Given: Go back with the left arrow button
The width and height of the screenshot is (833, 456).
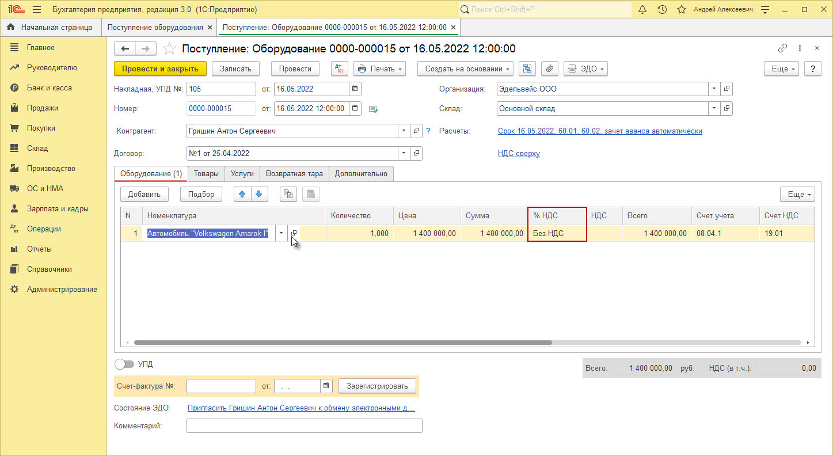Looking at the screenshot, I should click(x=125, y=49).
